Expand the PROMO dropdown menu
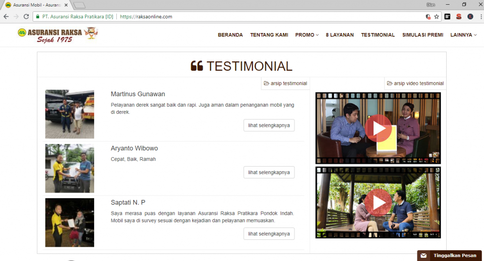The width and height of the screenshot is (484, 261). click(307, 35)
